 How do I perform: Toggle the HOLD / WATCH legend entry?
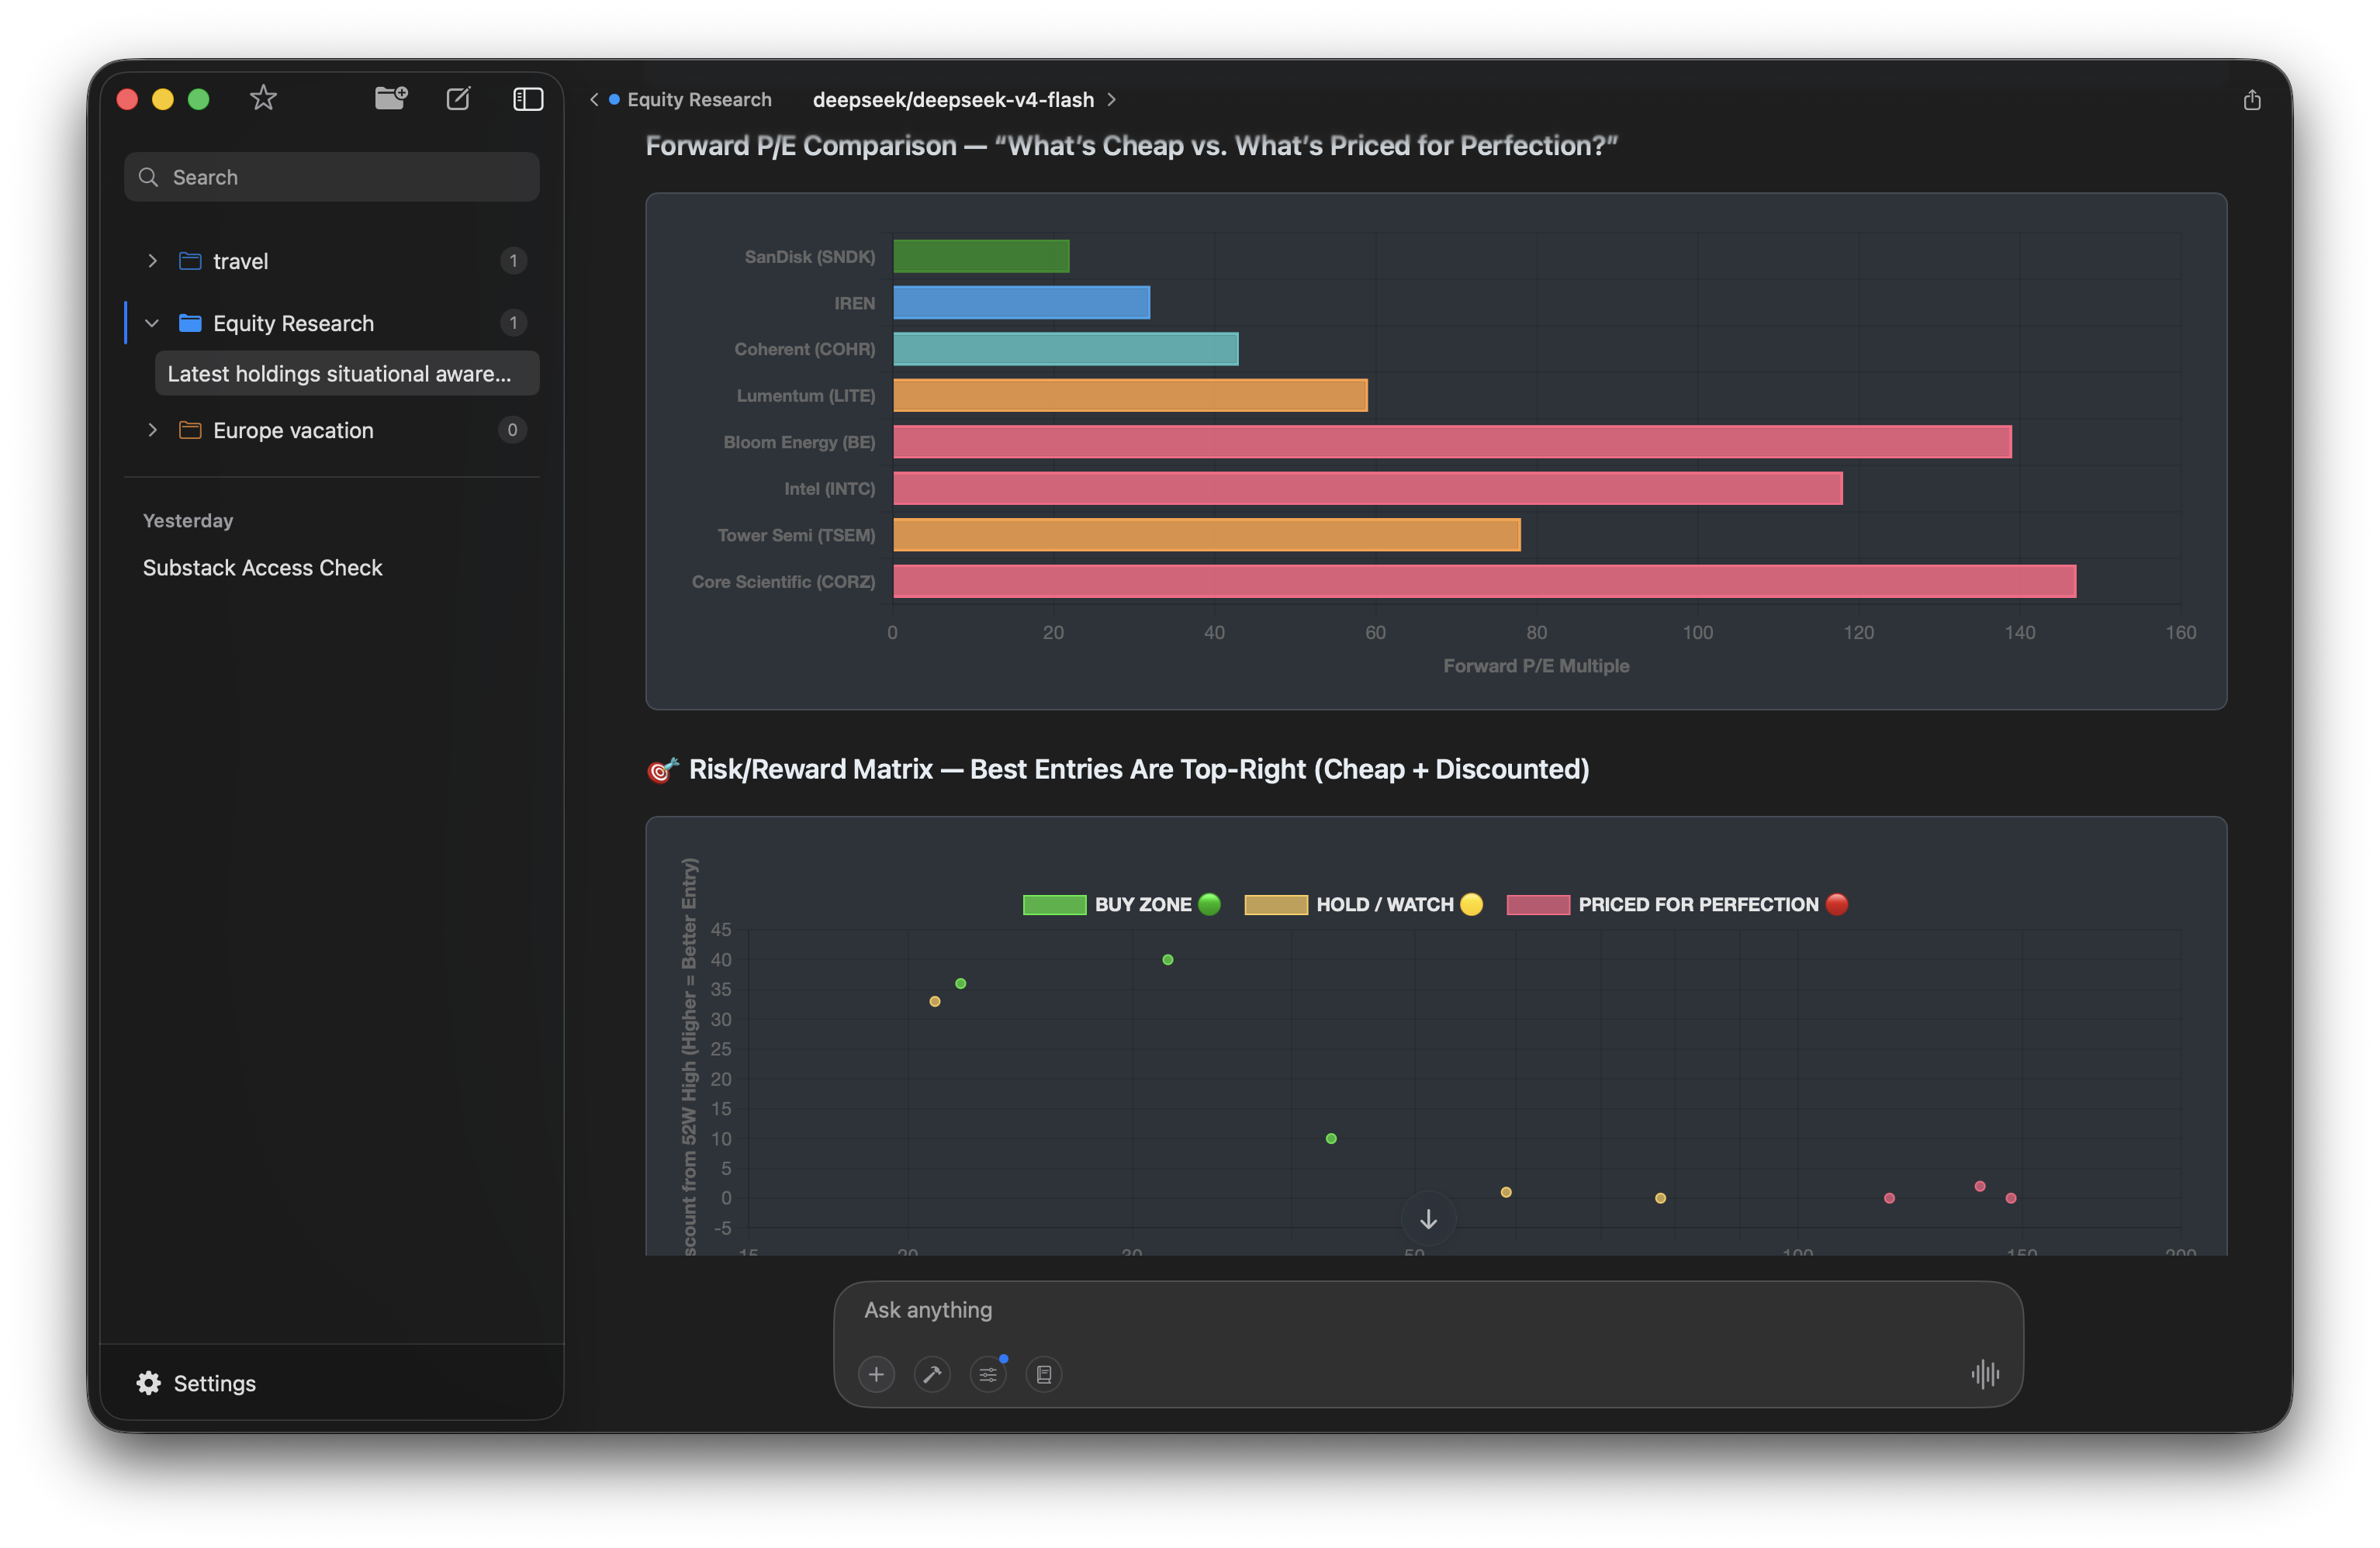1364,904
